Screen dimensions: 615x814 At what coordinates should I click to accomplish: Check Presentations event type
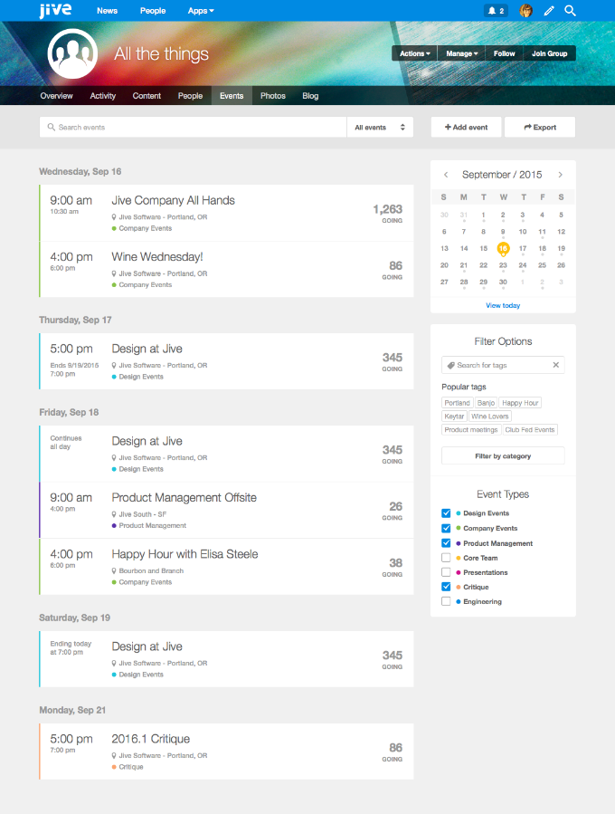click(x=446, y=572)
